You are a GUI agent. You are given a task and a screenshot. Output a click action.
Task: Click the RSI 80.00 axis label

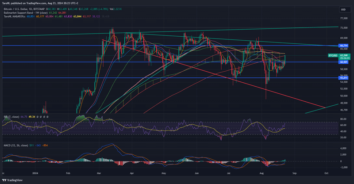343,119
